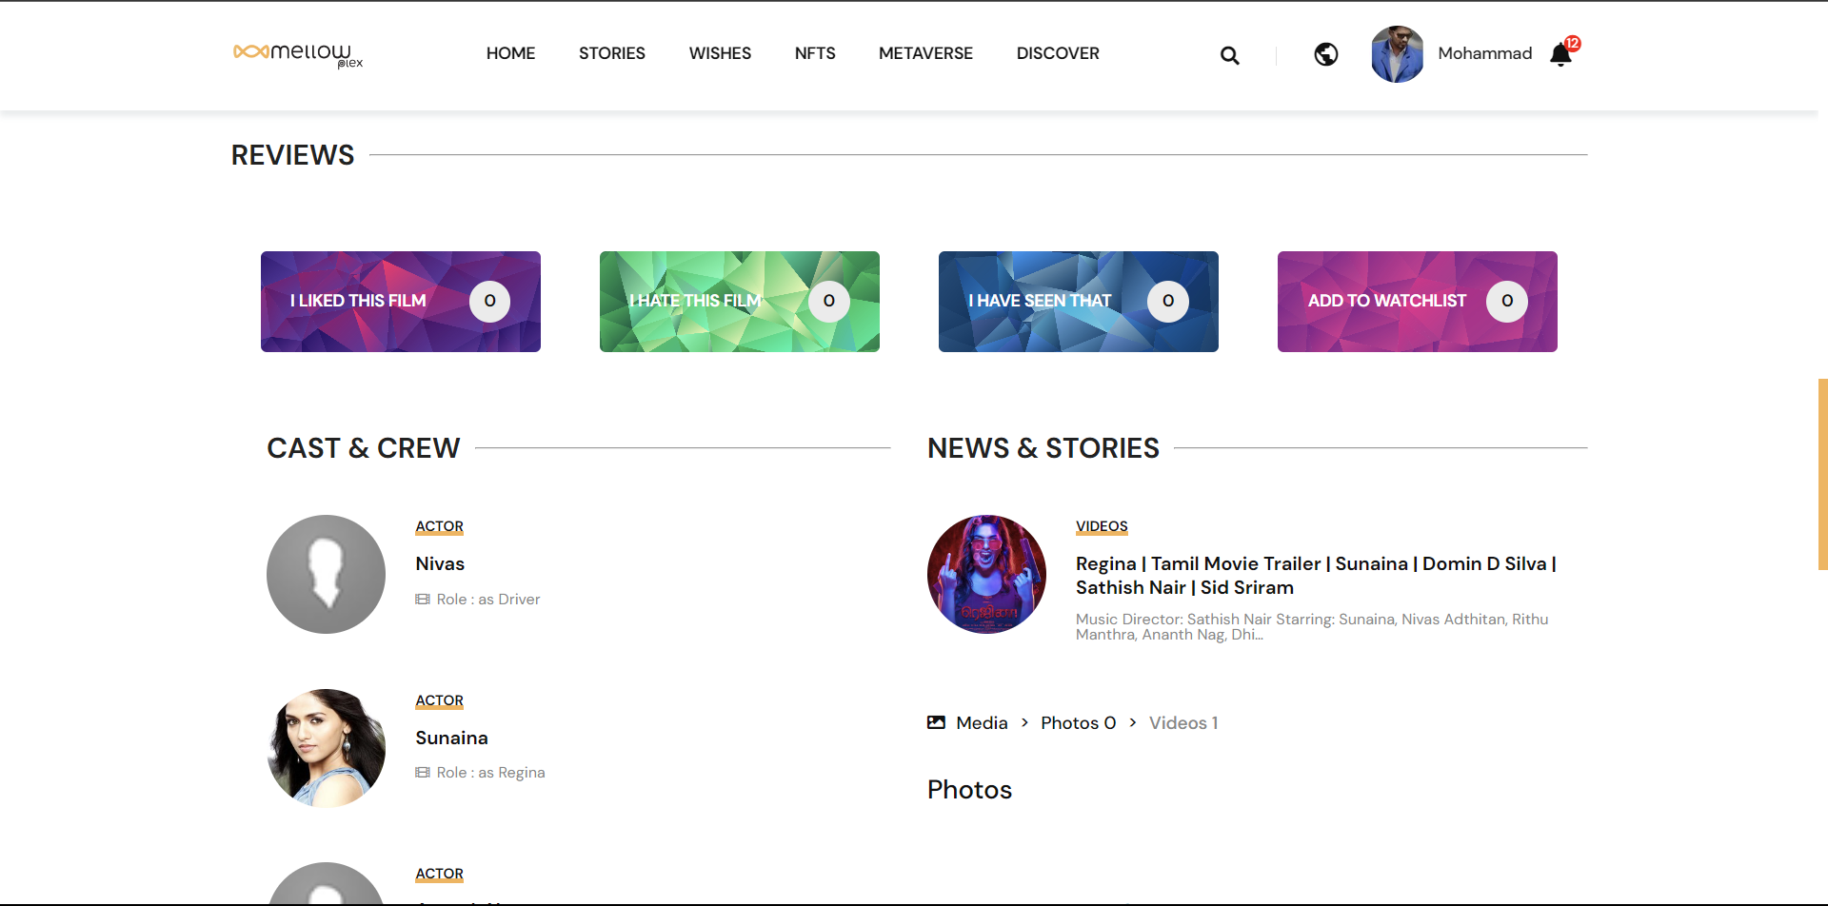Screen dimensions: 1828x906
Task: Click Mohammad's profile avatar
Action: tap(1397, 54)
